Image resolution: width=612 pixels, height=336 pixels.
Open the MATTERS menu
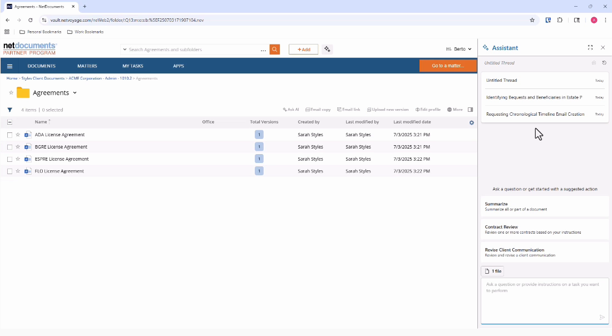point(87,66)
